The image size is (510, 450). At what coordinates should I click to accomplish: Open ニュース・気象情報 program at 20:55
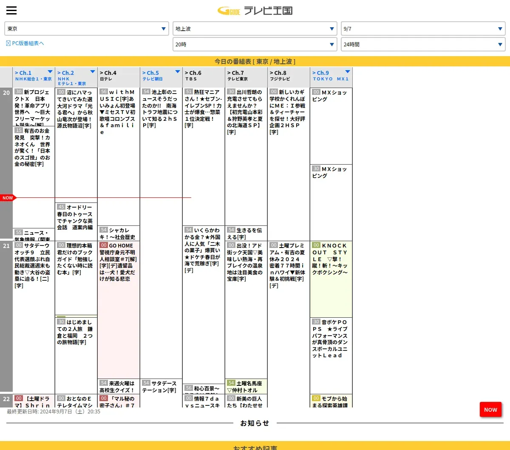click(34, 235)
